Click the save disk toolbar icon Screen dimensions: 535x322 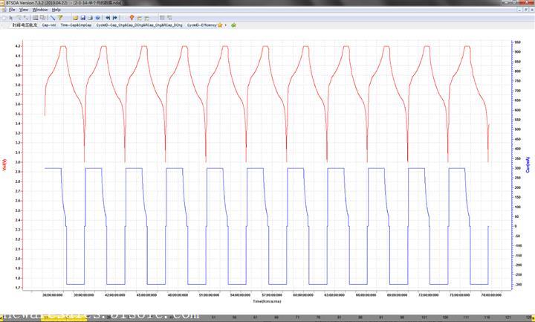tap(82, 17)
